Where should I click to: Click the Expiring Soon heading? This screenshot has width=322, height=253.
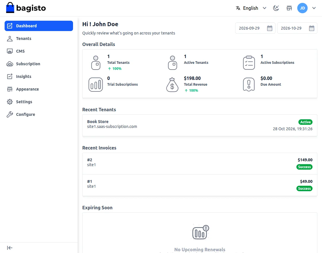click(x=97, y=208)
